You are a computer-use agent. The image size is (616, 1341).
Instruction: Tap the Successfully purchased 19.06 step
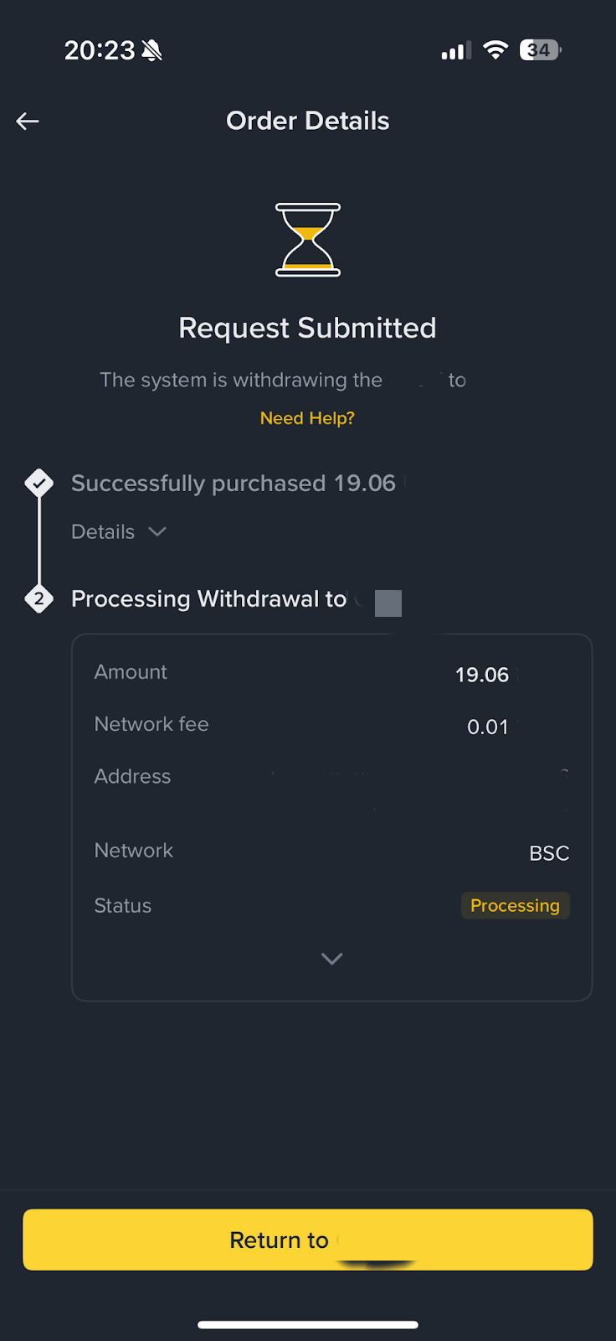[234, 483]
